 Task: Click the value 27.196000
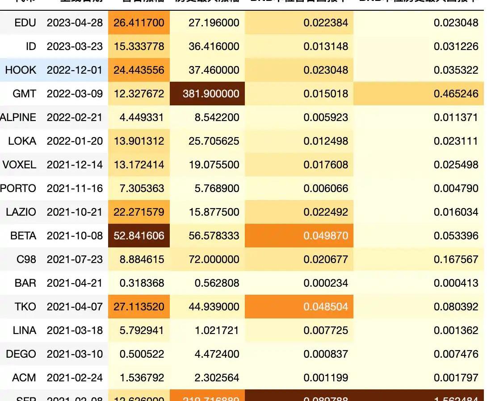point(214,23)
